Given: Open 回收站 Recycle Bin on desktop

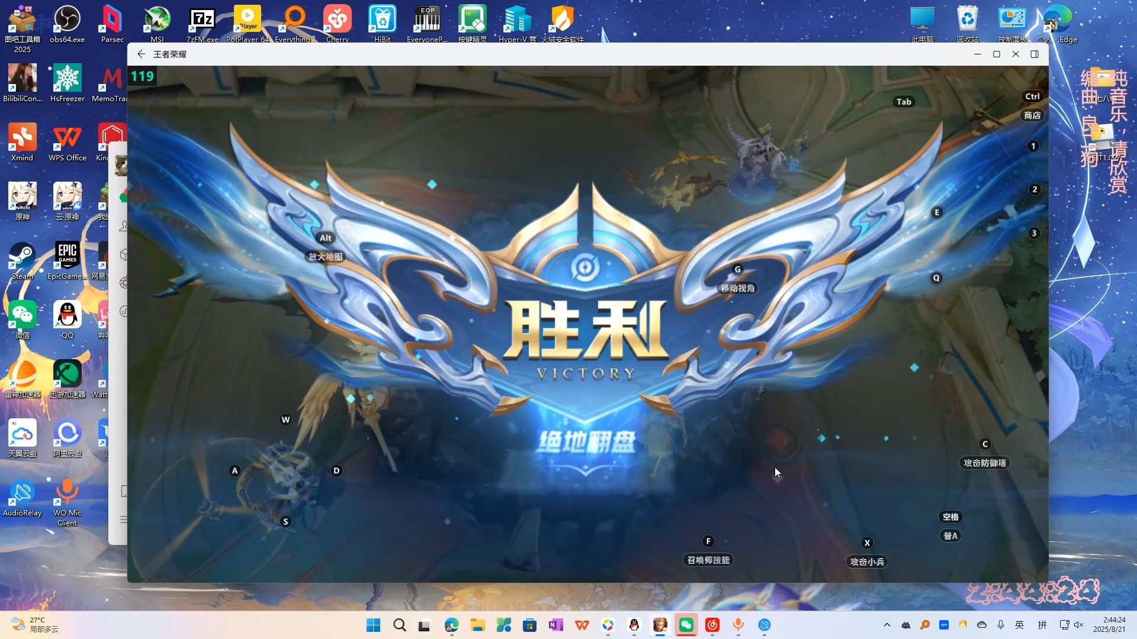Looking at the screenshot, I should click(x=967, y=25).
